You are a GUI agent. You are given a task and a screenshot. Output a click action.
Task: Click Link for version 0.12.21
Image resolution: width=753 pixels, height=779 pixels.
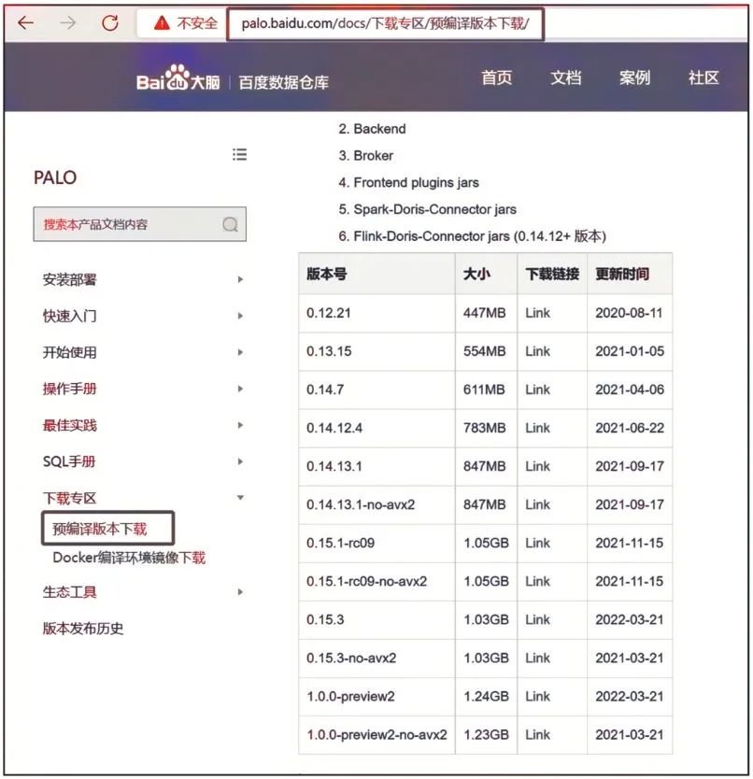(538, 314)
